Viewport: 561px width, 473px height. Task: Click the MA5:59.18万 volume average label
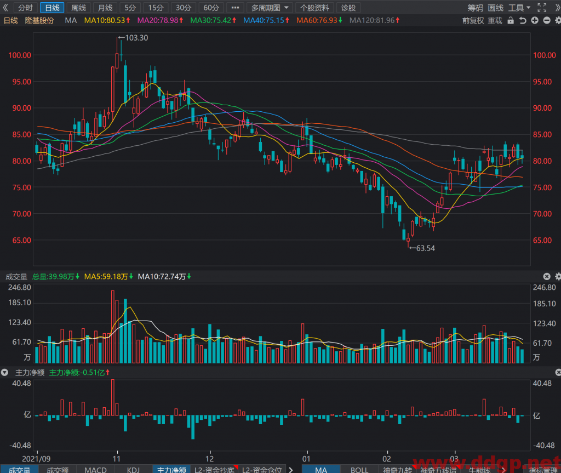coord(108,276)
